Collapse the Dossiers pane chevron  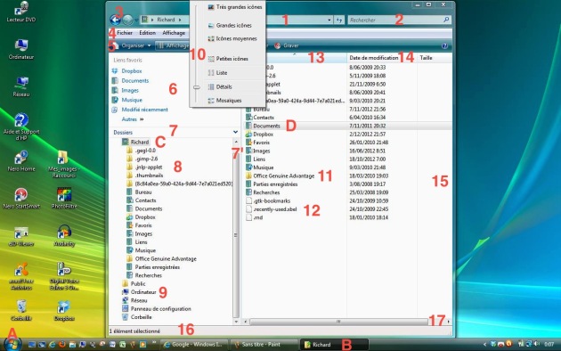(235, 132)
